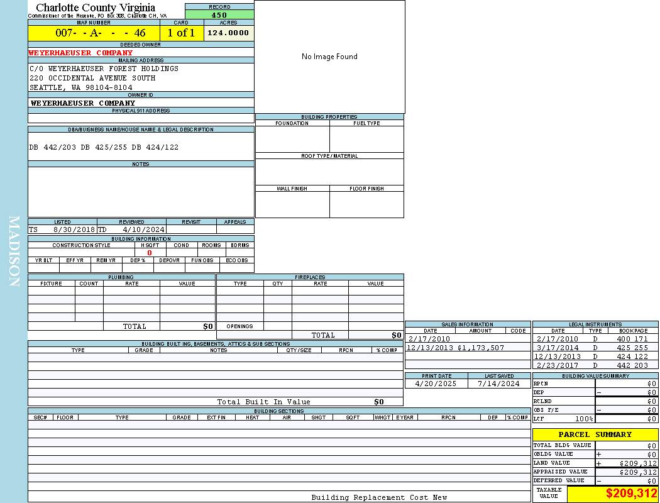Click the 2/17/2010 sales date row
Screen dimensions: 660x503
tap(429, 339)
